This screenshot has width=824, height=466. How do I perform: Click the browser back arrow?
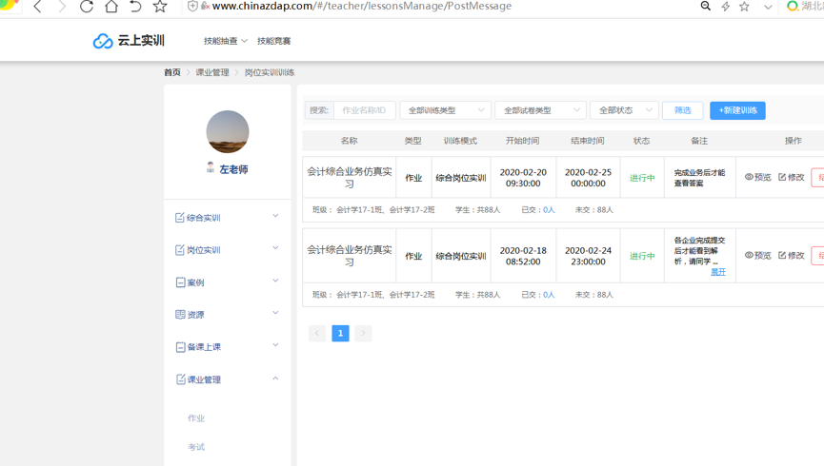coord(38,7)
